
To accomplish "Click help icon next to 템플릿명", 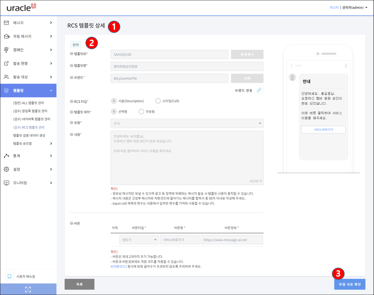I will pos(71,66).
